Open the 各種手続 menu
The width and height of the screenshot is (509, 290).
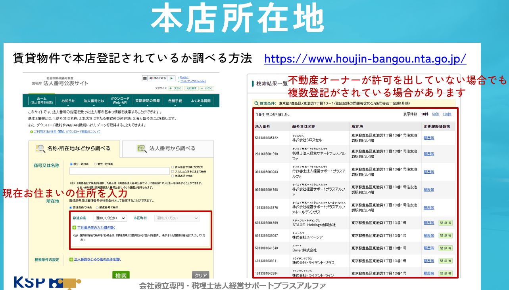175,101
